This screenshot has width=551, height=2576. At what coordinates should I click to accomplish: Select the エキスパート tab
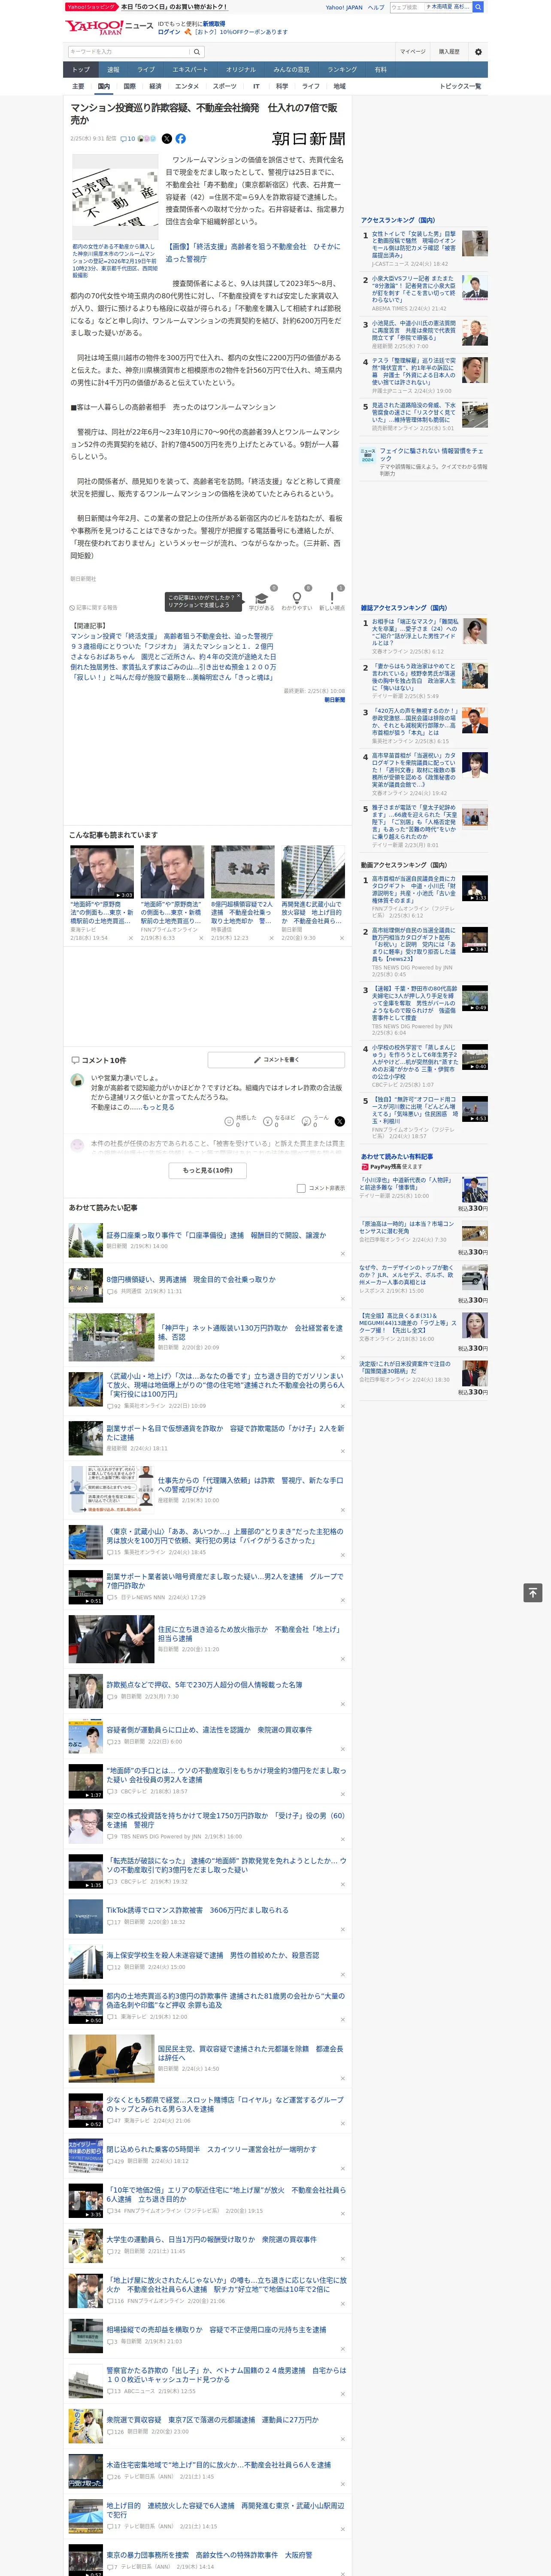tap(190, 70)
